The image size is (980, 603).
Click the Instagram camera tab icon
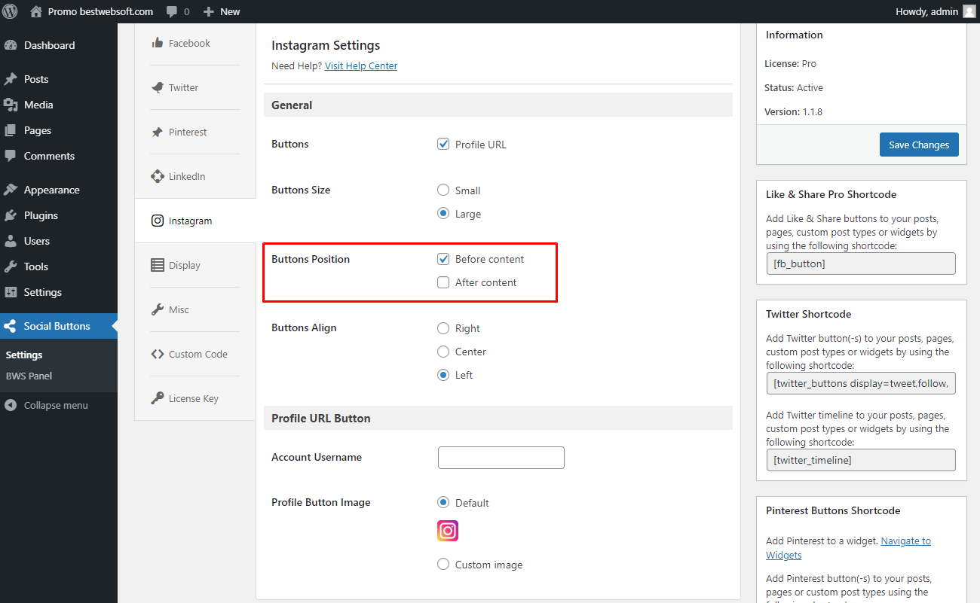point(158,221)
